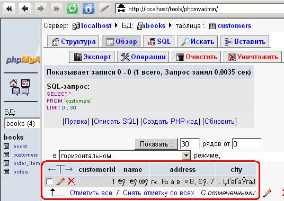Click the Создать PHP-код link
Screen dimensions: 284x201
coord(170,121)
